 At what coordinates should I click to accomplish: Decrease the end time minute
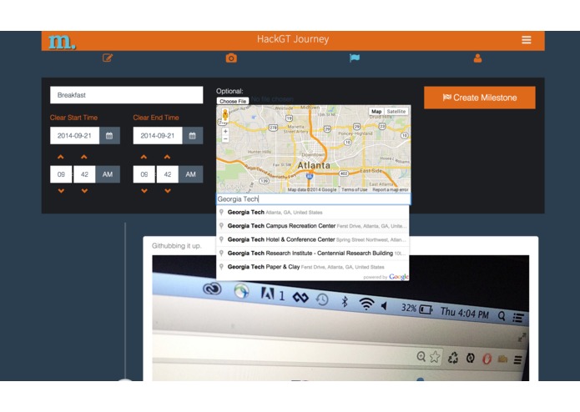point(168,191)
